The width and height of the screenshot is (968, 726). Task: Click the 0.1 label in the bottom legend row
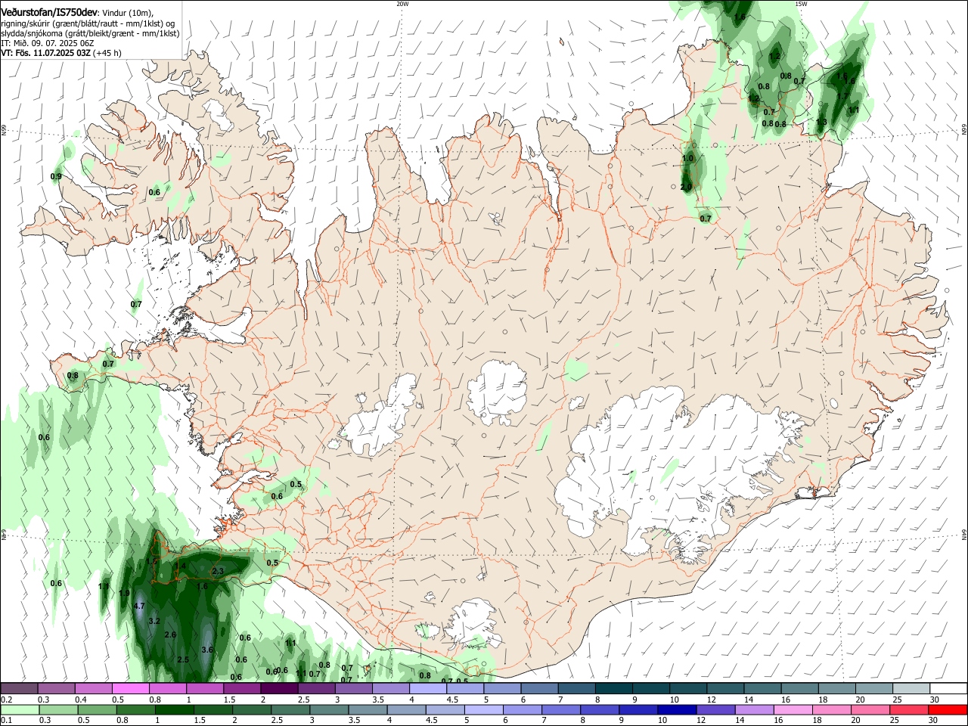(x=6, y=720)
